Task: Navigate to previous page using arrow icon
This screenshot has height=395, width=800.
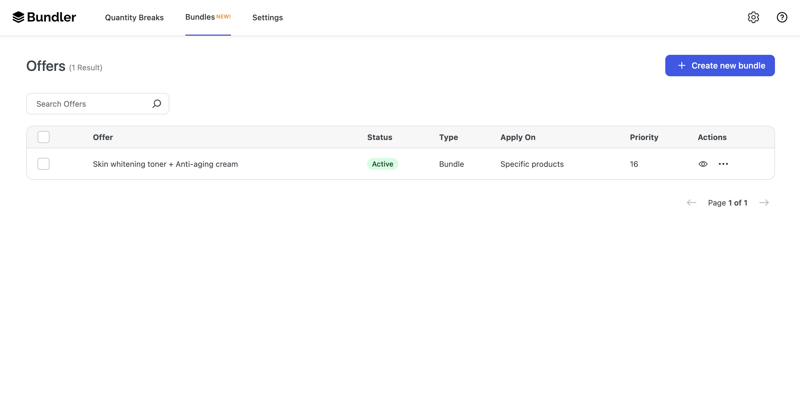Action: 692,202
